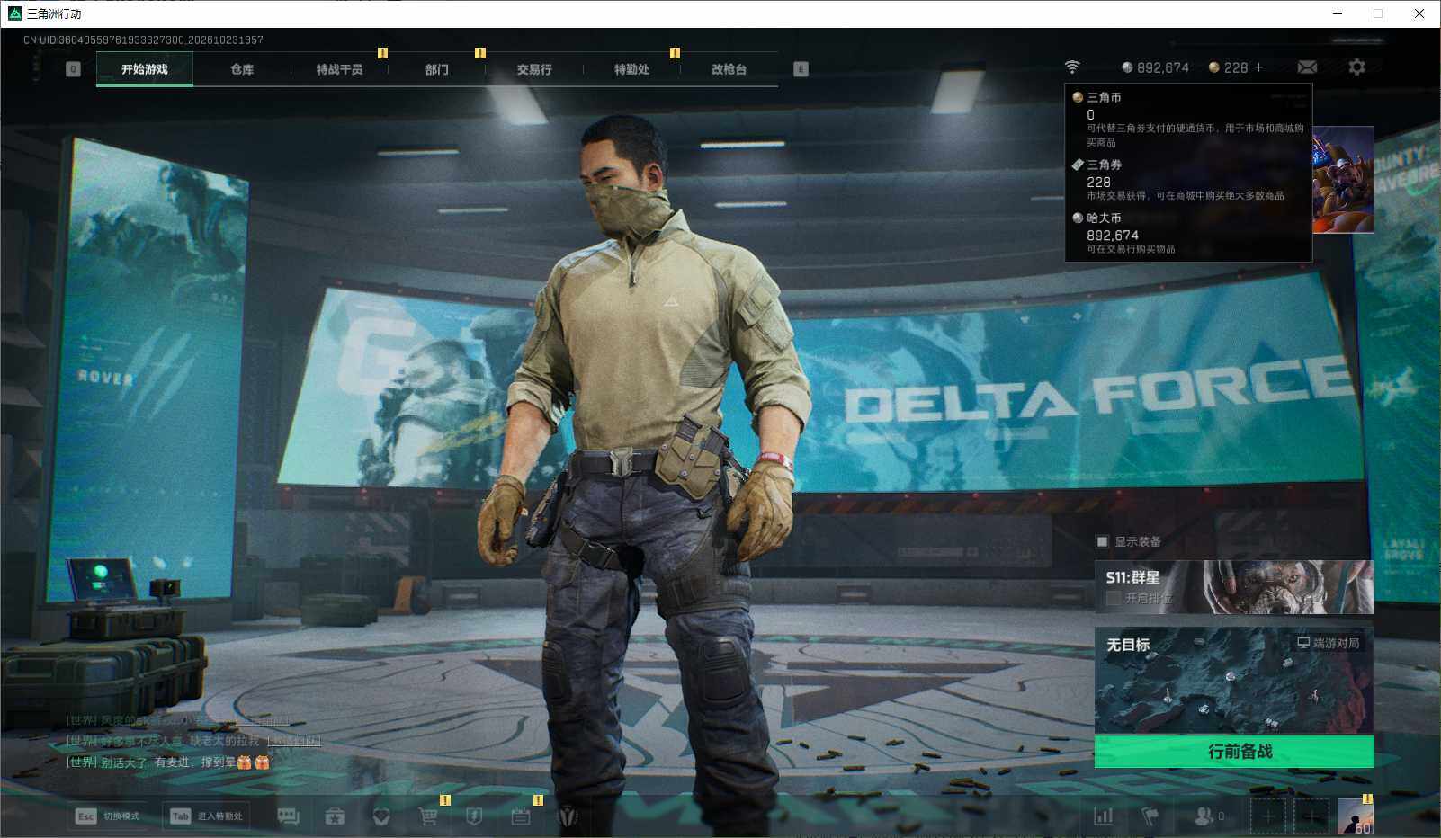This screenshot has height=838, width=1441.
Task: Open the chat messages icon
Action: point(288,816)
